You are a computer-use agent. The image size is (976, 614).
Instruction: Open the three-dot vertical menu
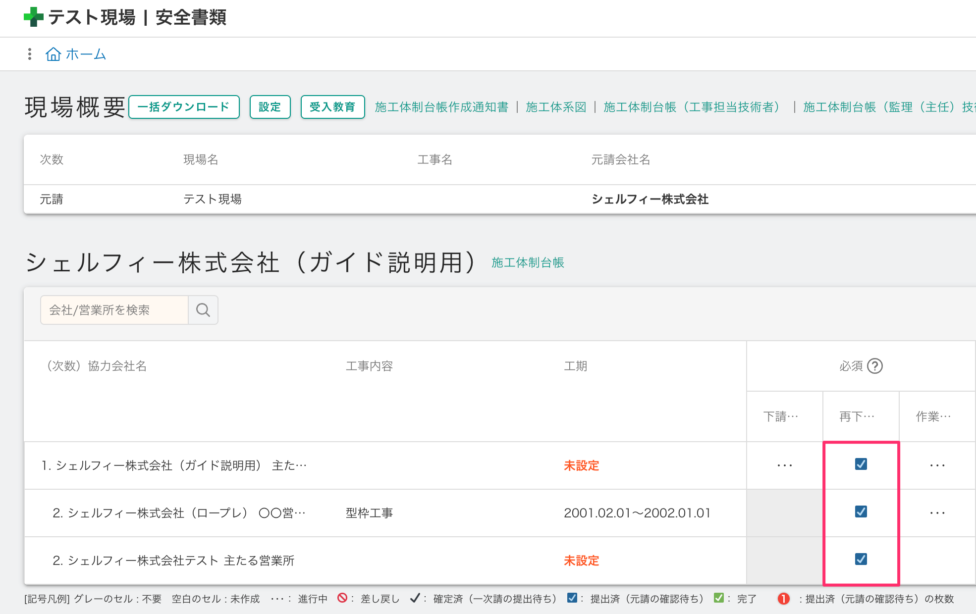pos(30,54)
